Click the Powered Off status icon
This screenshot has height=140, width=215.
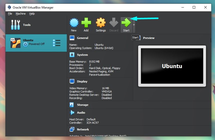[26, 44]
